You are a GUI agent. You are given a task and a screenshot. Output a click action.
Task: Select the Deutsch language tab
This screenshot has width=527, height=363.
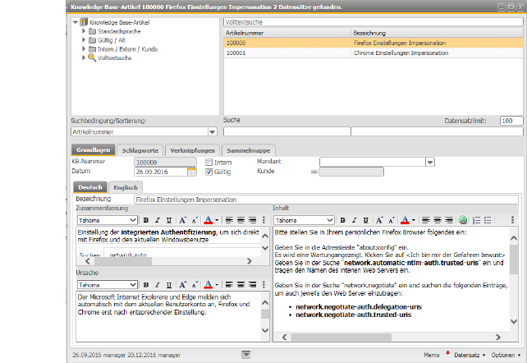[x=90, y=187]
